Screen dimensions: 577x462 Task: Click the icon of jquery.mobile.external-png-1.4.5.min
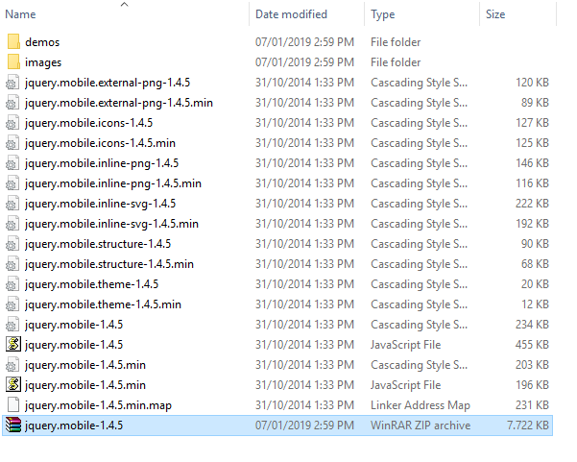[12, 103]
